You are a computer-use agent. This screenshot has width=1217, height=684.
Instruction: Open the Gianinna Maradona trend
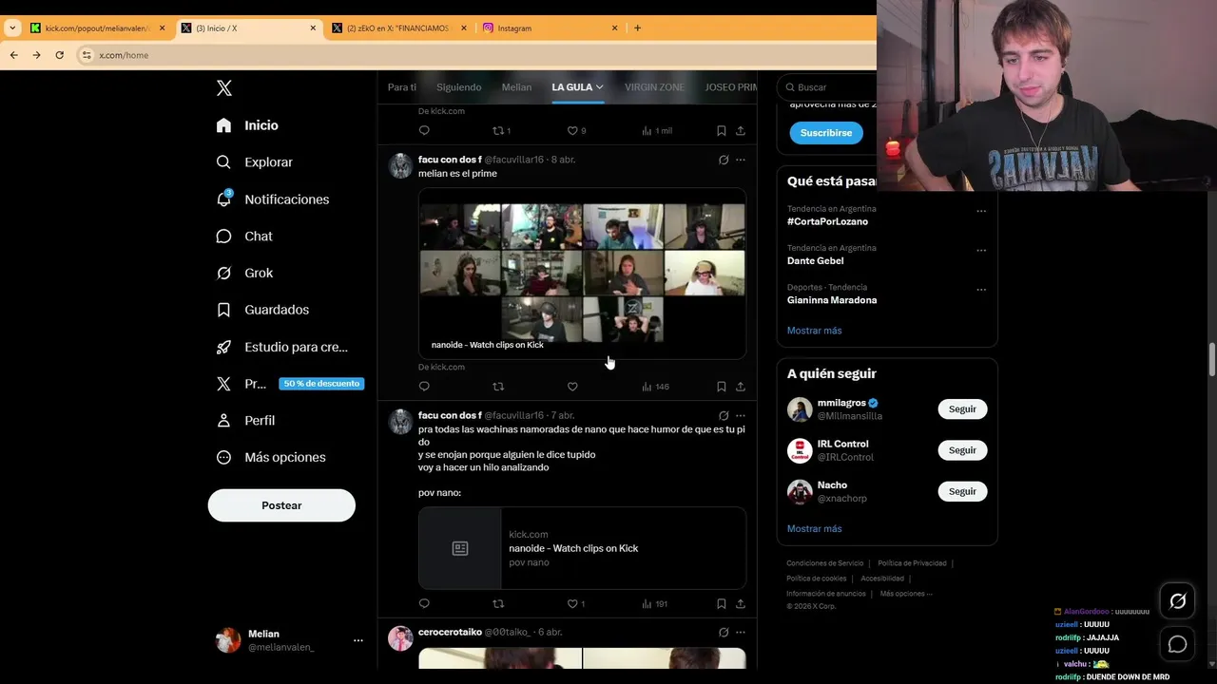tap(832, 300)
